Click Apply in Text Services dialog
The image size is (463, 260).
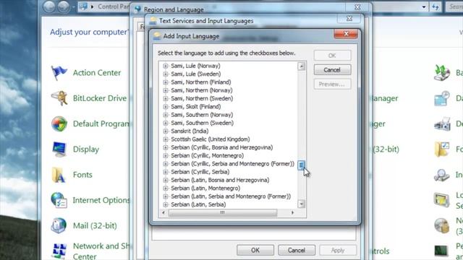(338, 251)
